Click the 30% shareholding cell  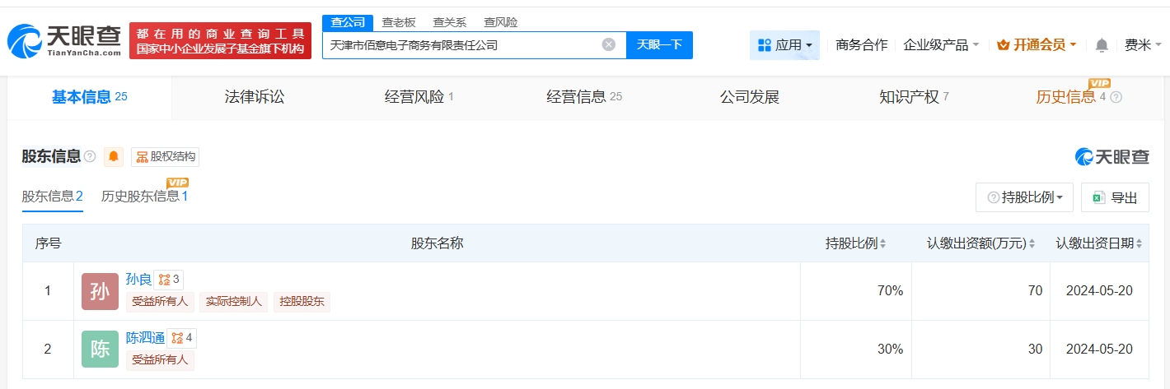[856, 349]
